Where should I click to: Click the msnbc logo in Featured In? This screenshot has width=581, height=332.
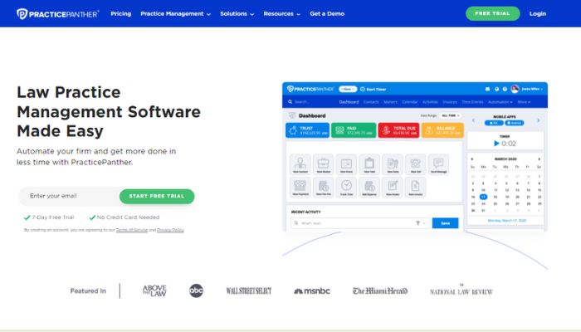pyautogui.click(x=311, y=291)
